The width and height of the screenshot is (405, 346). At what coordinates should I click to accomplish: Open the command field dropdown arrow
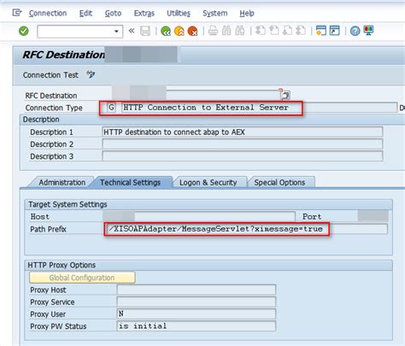pos(116,31)
